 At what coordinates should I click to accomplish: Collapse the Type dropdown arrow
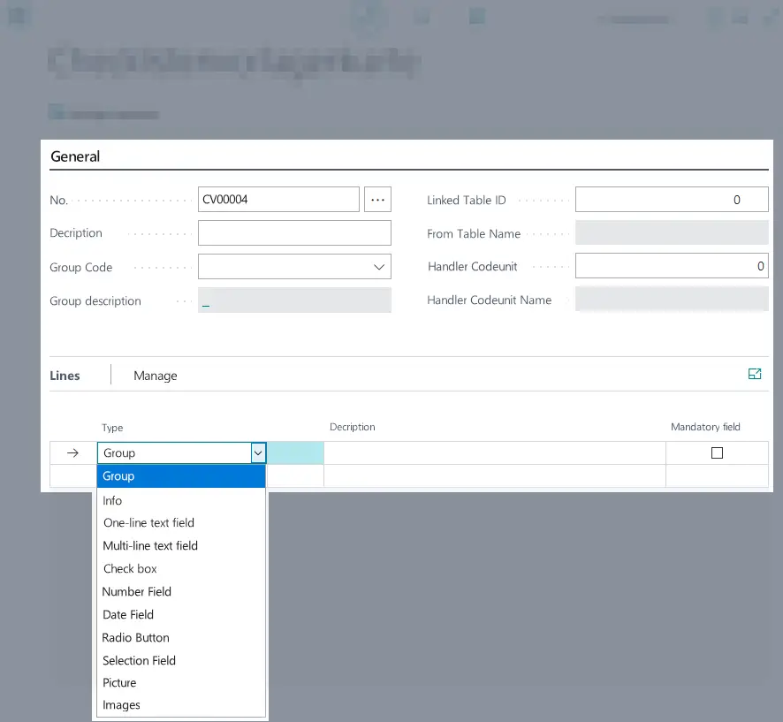click(x=258, y=453)
